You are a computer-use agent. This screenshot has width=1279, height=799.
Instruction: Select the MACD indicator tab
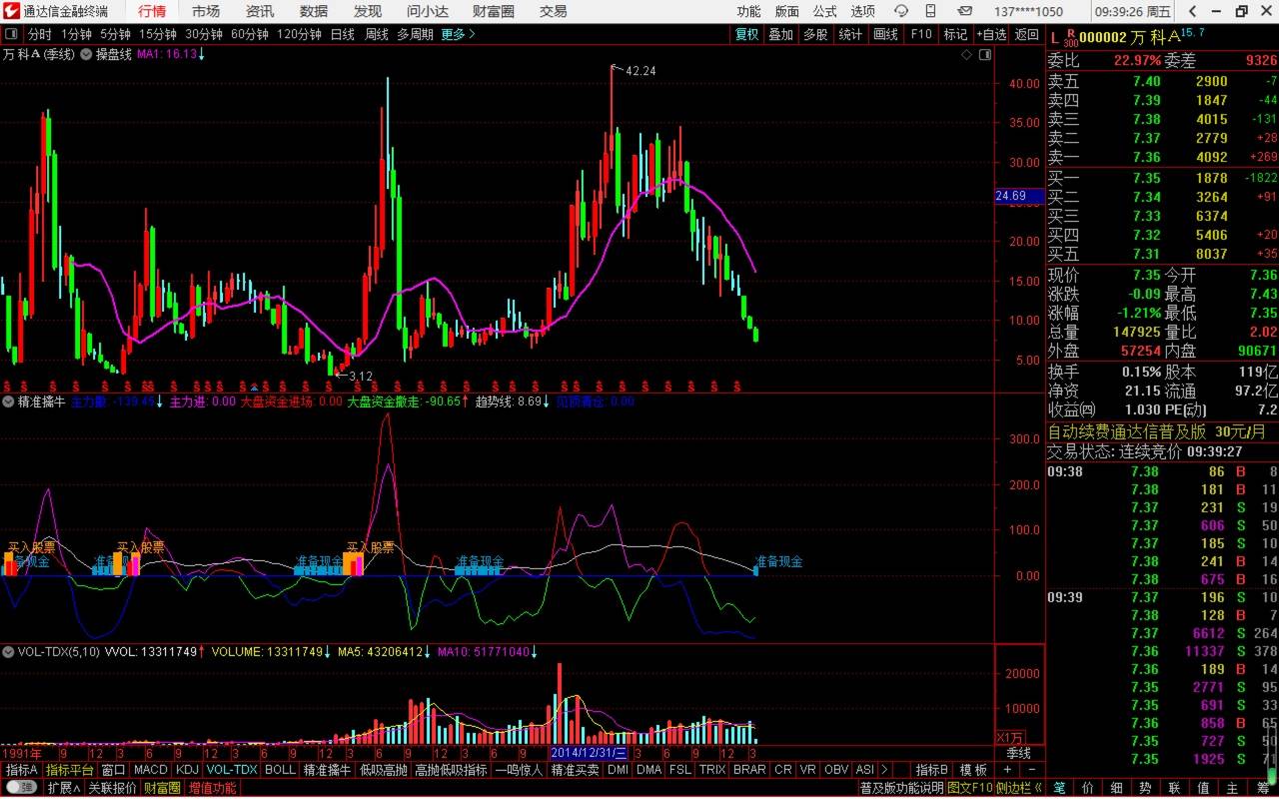pos(150,770)
